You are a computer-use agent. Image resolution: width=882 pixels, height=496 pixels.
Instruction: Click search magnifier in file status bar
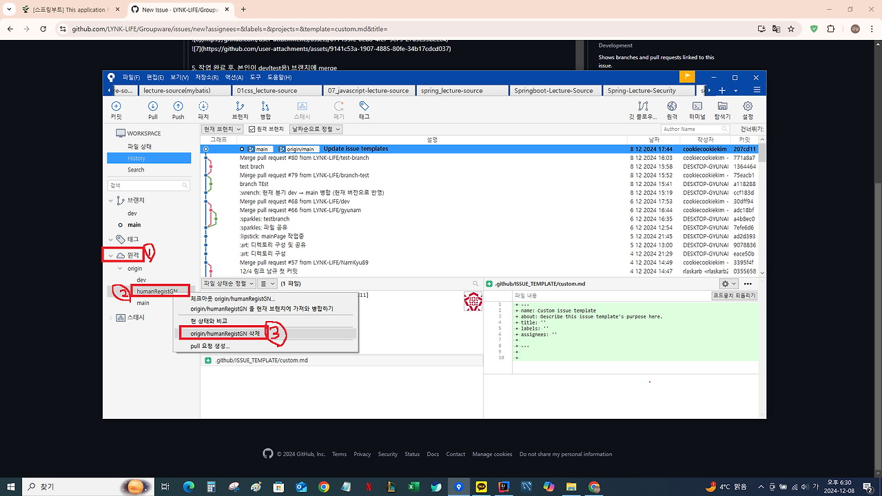pos(475,283)
